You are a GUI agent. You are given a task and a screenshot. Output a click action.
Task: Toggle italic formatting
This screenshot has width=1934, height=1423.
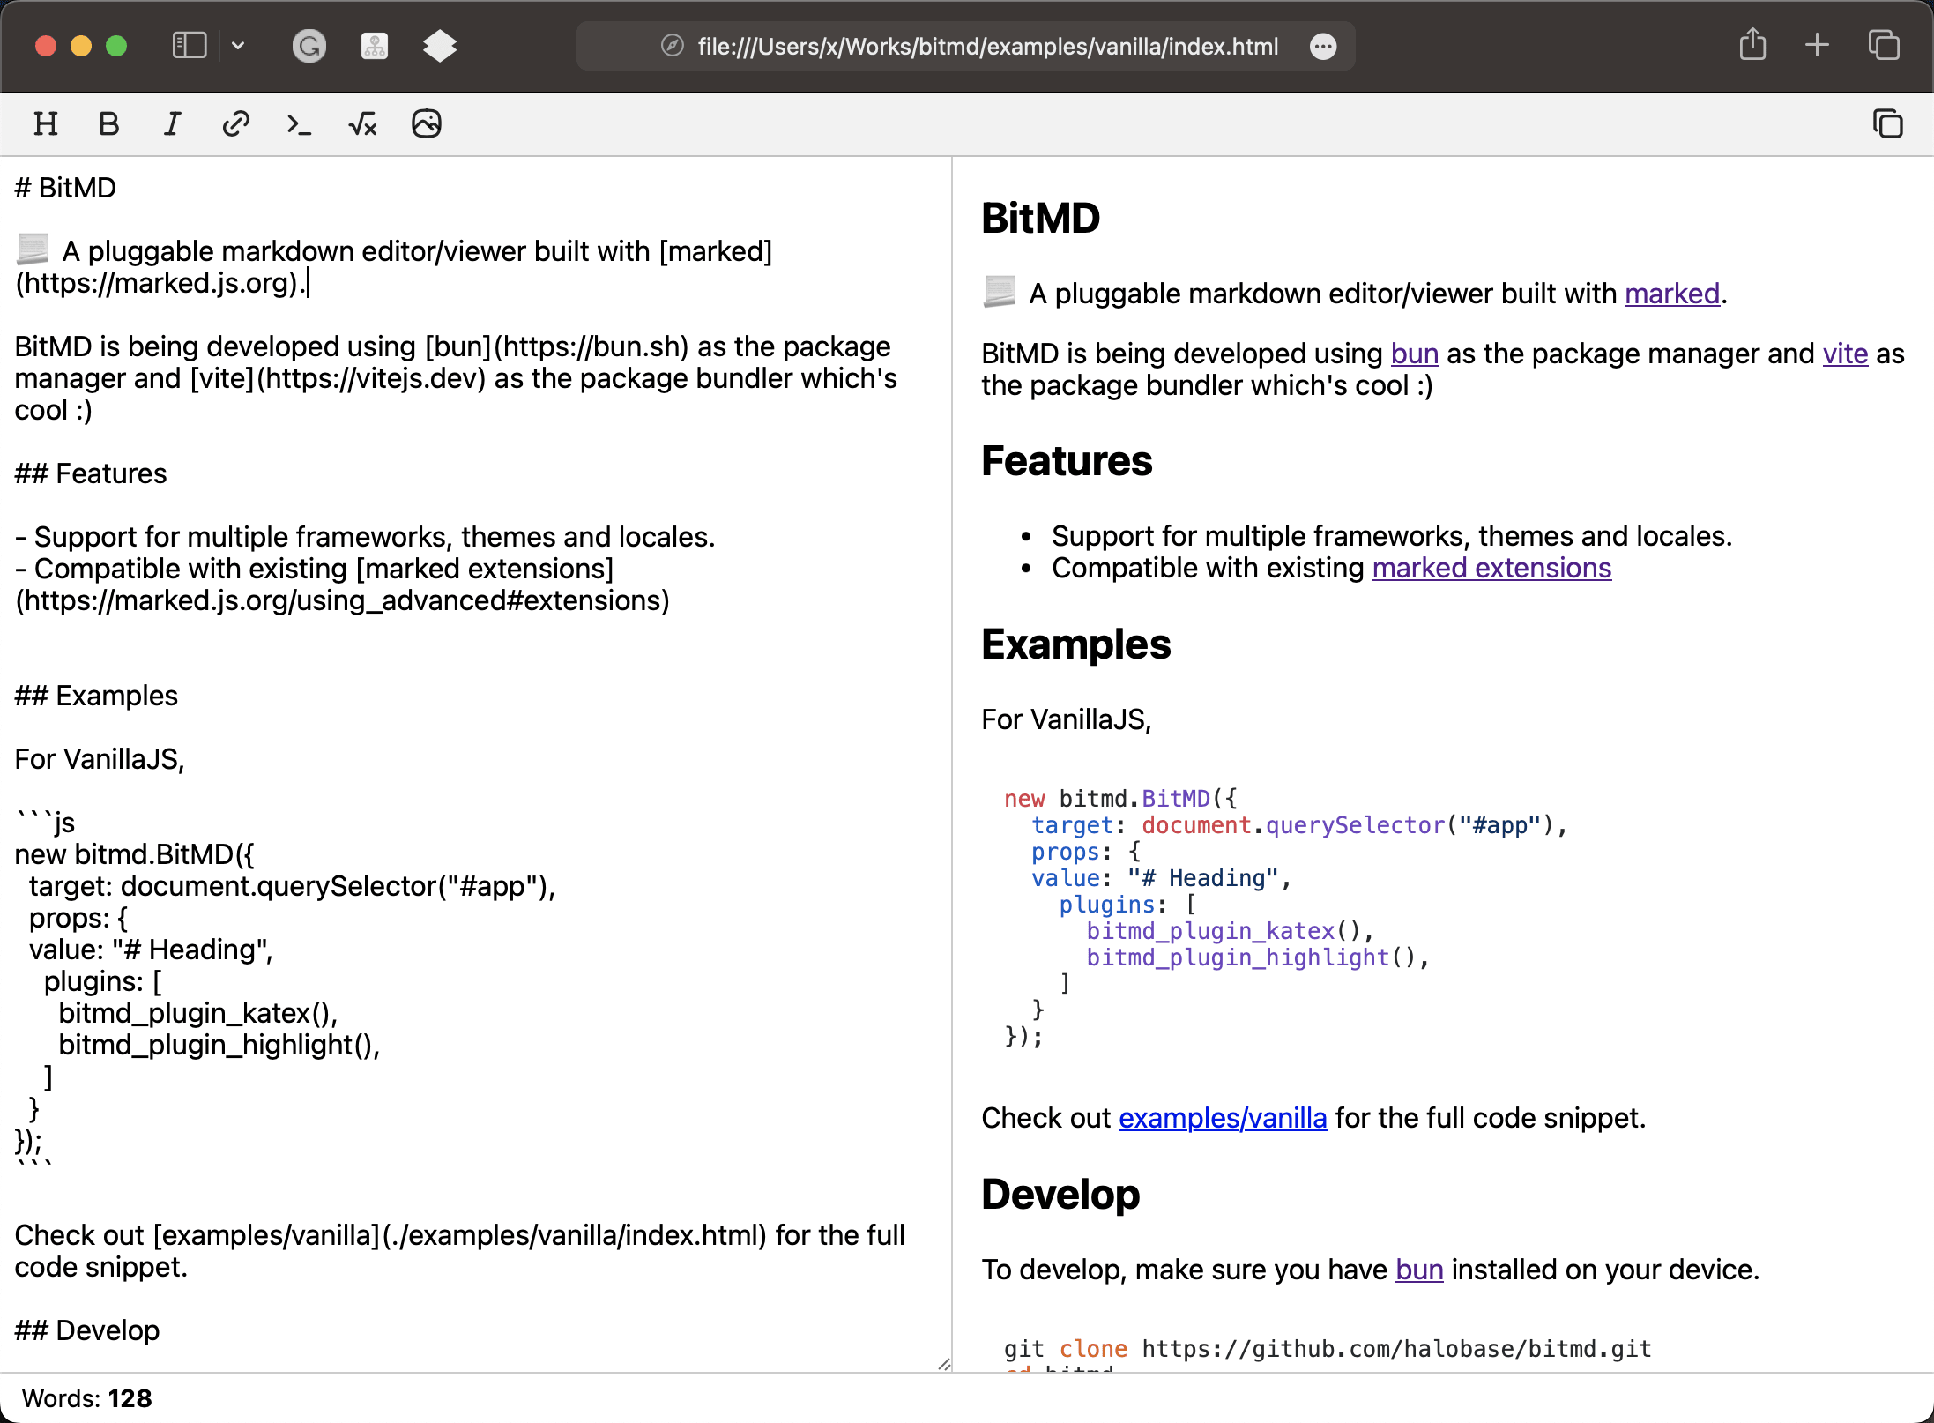click(x=172, y=123)
